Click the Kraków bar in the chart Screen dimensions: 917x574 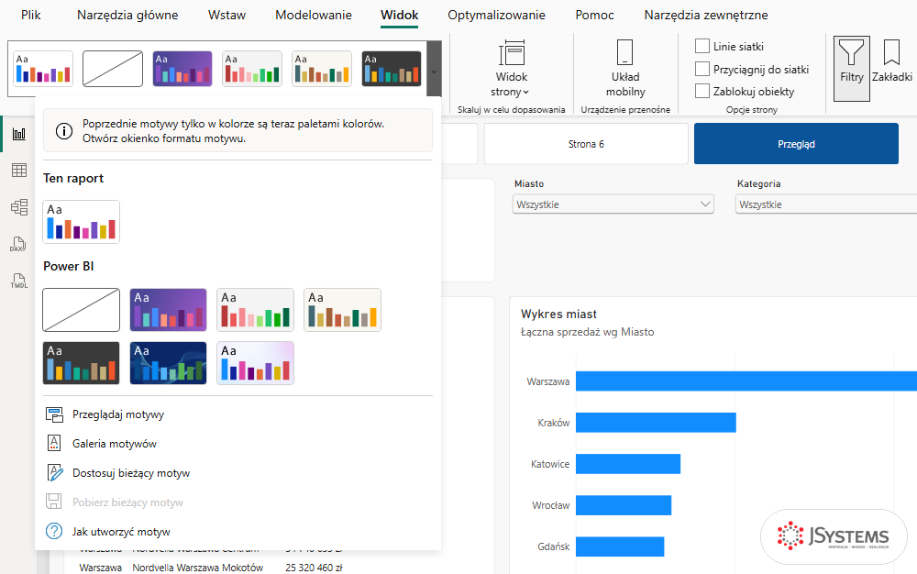click(x=656, y=422)
